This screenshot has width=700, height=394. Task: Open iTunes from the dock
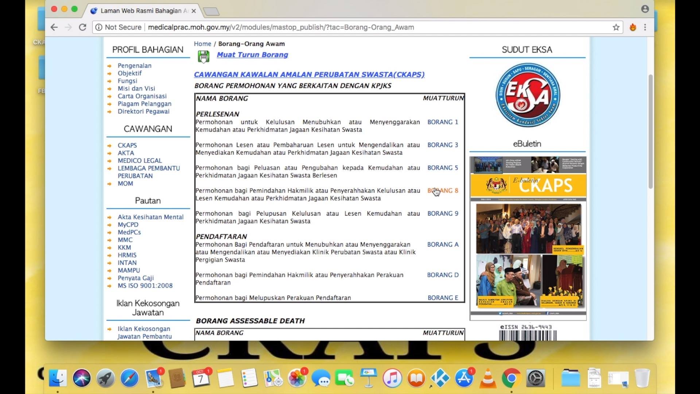[392, 378]
